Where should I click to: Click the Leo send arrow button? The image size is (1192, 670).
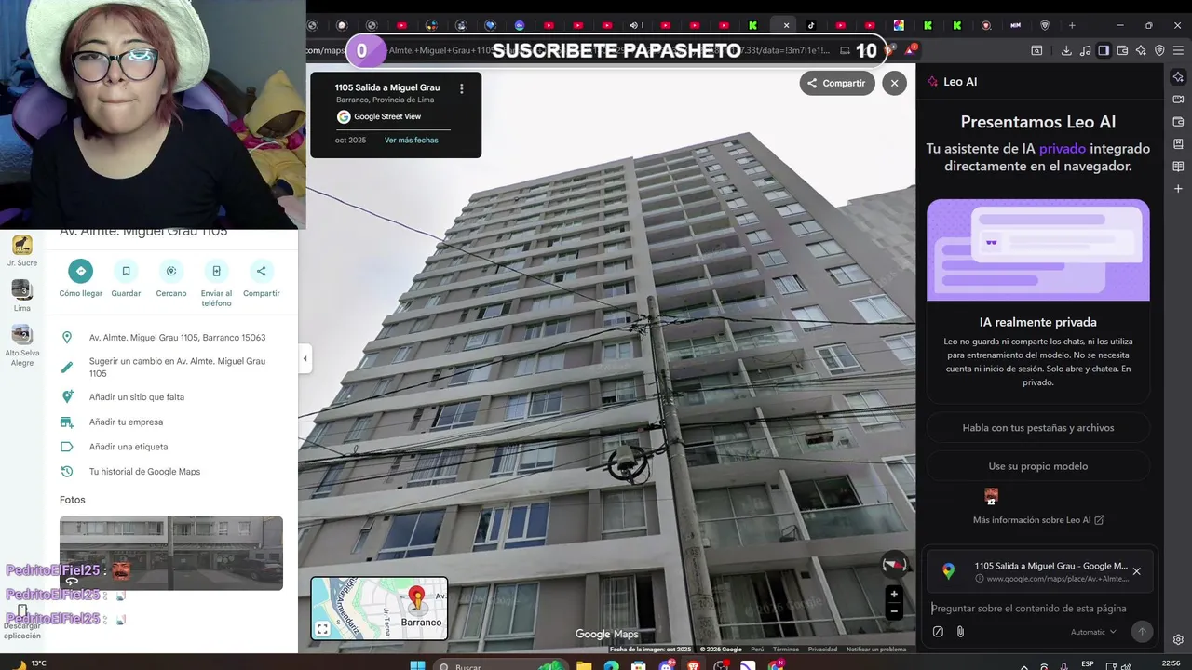point(1142,632)
